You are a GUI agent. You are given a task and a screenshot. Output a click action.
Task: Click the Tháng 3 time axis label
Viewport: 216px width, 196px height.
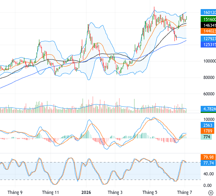click(x=115, y=192)
